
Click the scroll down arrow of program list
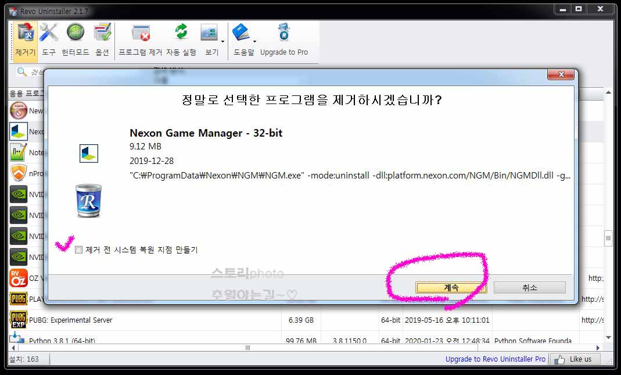[608, 338]
